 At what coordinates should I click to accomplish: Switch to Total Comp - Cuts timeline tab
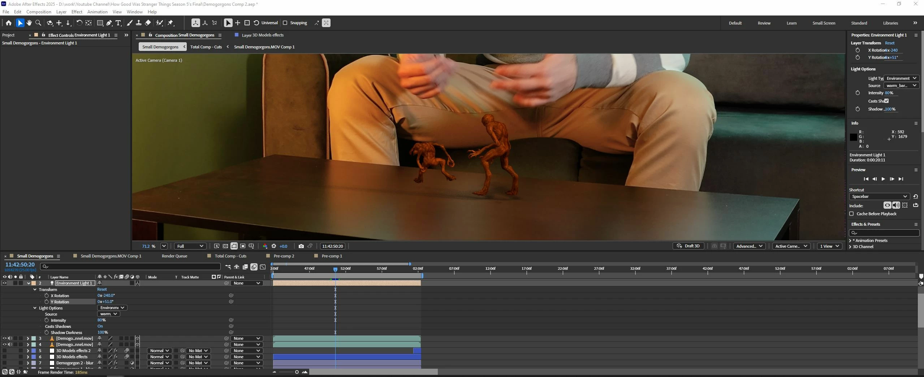coord(230,256)
